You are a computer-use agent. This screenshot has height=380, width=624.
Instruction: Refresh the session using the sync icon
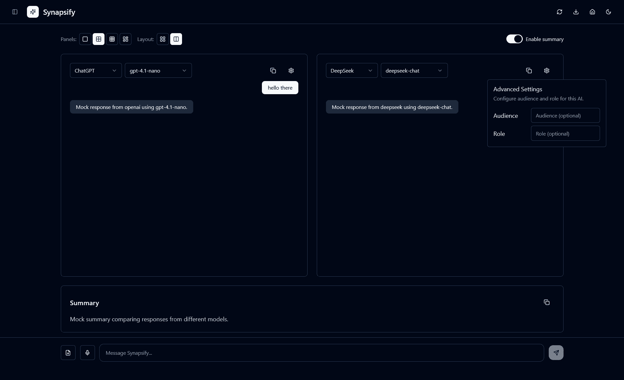pos(560,12)
